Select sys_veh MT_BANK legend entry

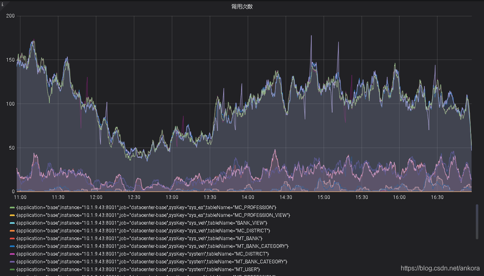tap(139, 238)
